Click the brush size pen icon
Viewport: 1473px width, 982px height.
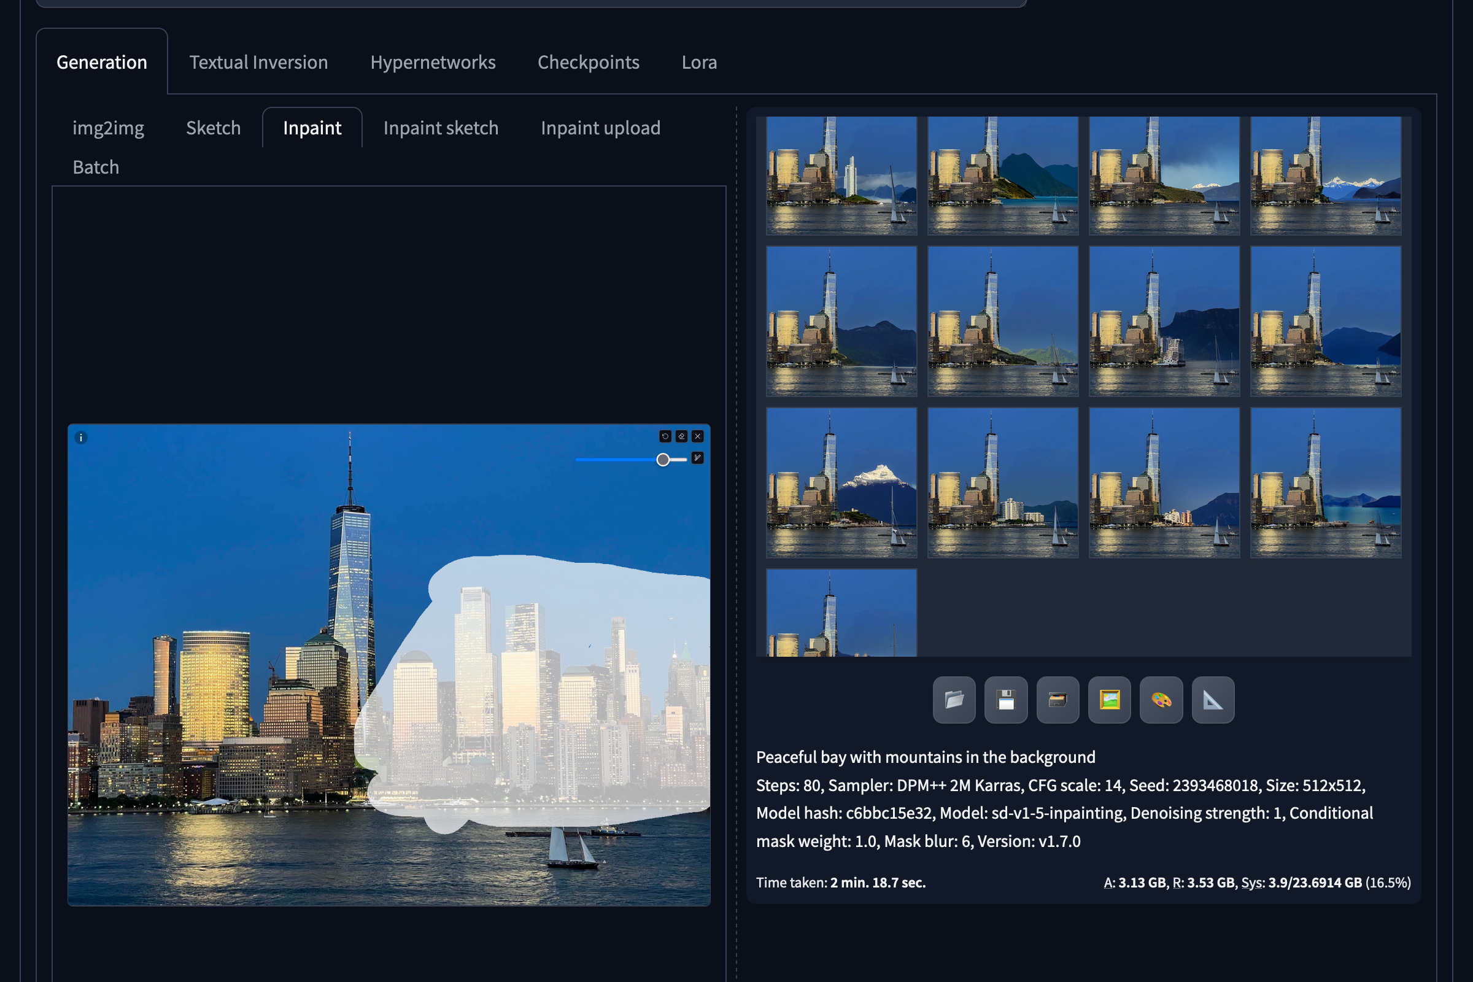pyautogui.click(x=698, y=458)
